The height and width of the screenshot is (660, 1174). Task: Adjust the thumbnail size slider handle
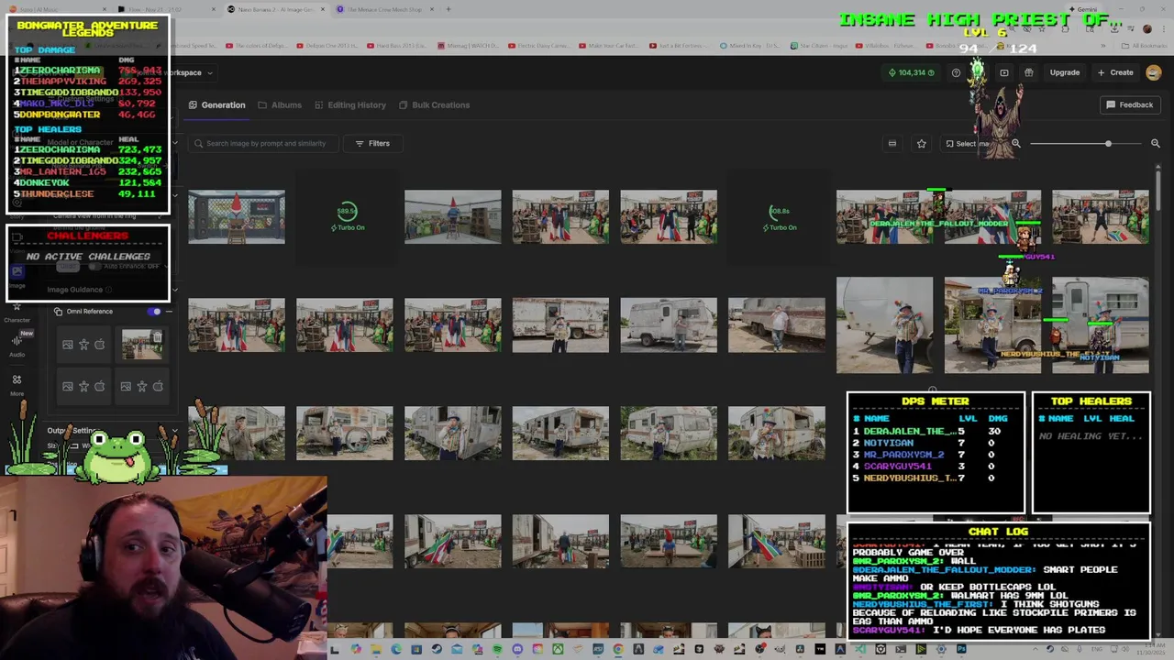(x=1108, y=144)
